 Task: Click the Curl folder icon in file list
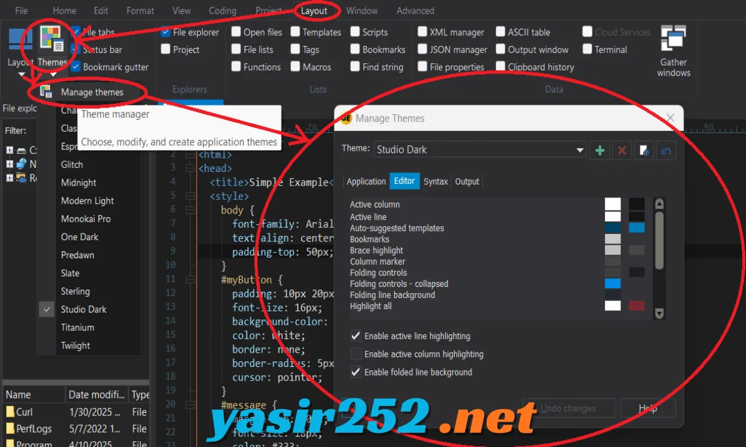point(10,412)
